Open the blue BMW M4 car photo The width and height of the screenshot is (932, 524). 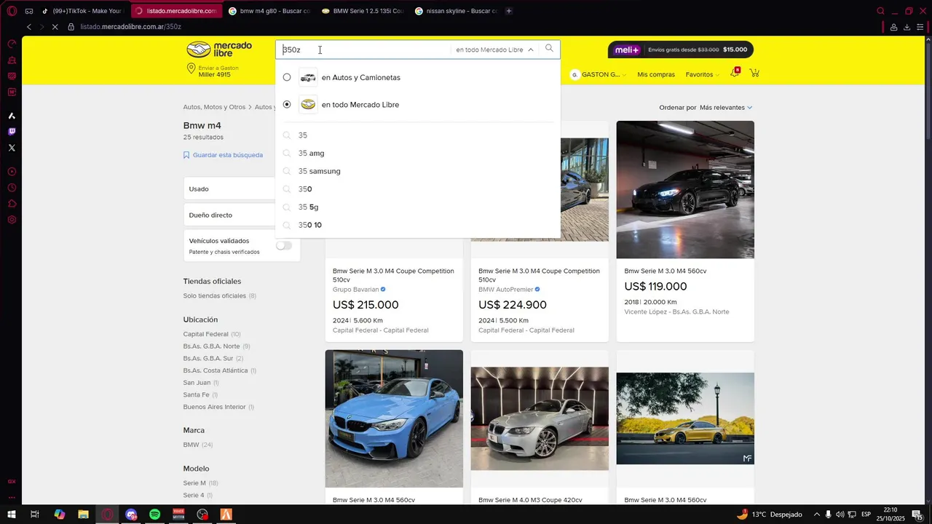tap(394, 418)
